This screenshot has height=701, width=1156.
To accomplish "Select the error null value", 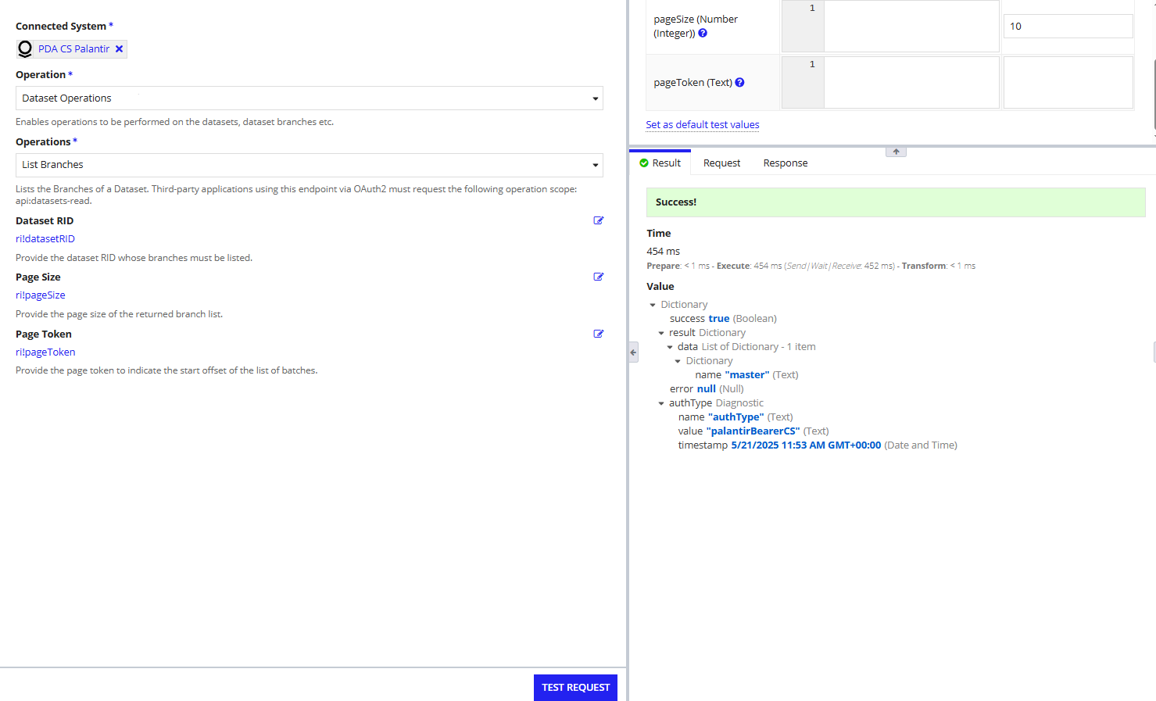I will [x=707, y=389].
